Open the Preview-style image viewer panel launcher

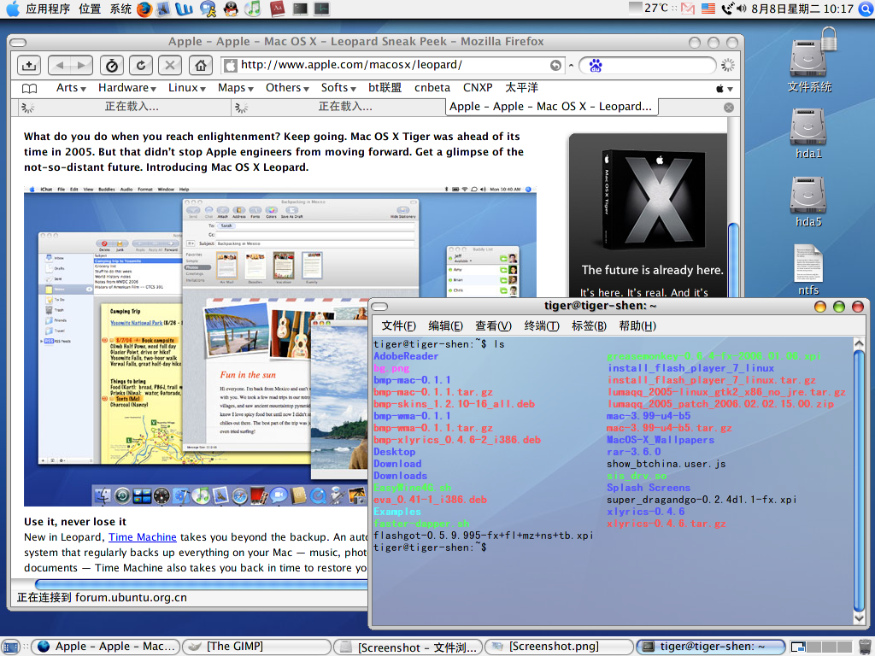tap(163, 9)
